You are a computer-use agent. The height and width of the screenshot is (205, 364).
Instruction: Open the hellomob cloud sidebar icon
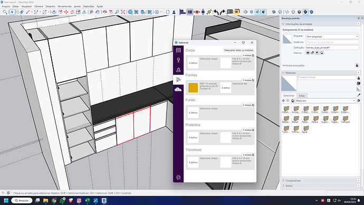tap(178, 89)
